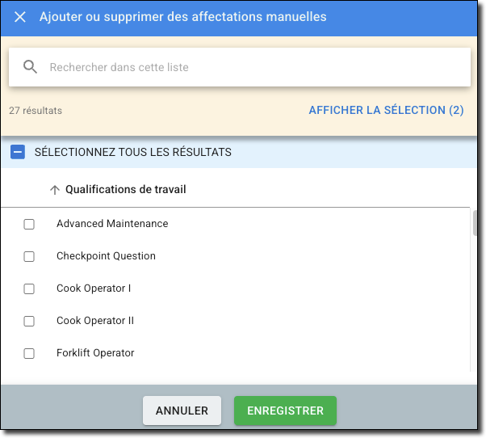486x438 pixels.
Task: Enable the Forklift Operator checkbox
Action: 29,353
